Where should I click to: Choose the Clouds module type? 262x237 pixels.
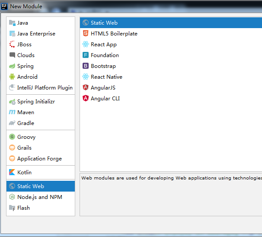[41, 55]
